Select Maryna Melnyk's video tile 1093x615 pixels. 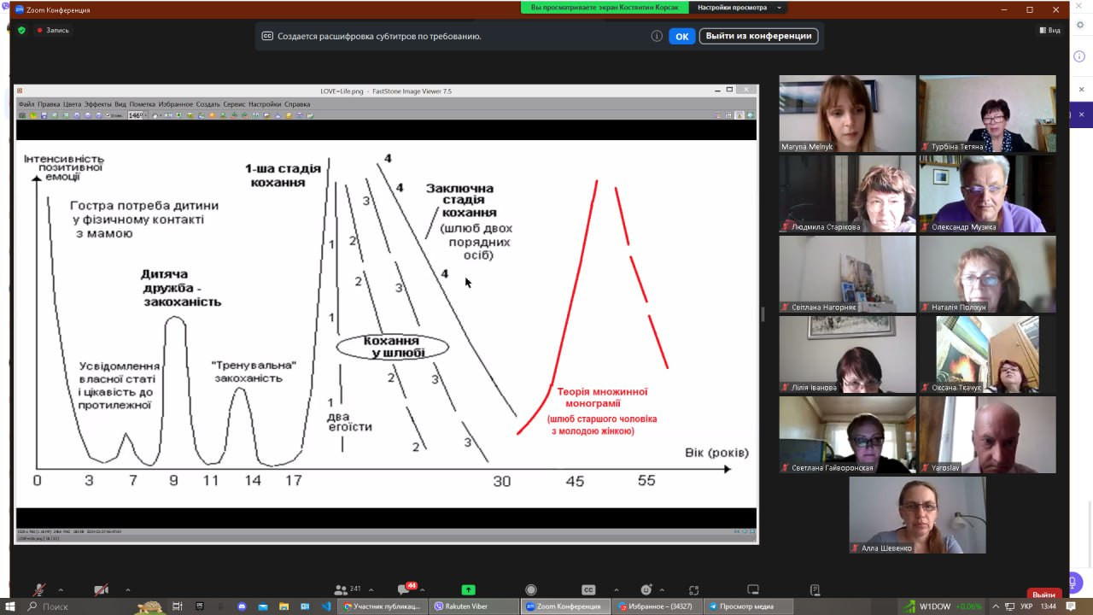tap(847, 114)
